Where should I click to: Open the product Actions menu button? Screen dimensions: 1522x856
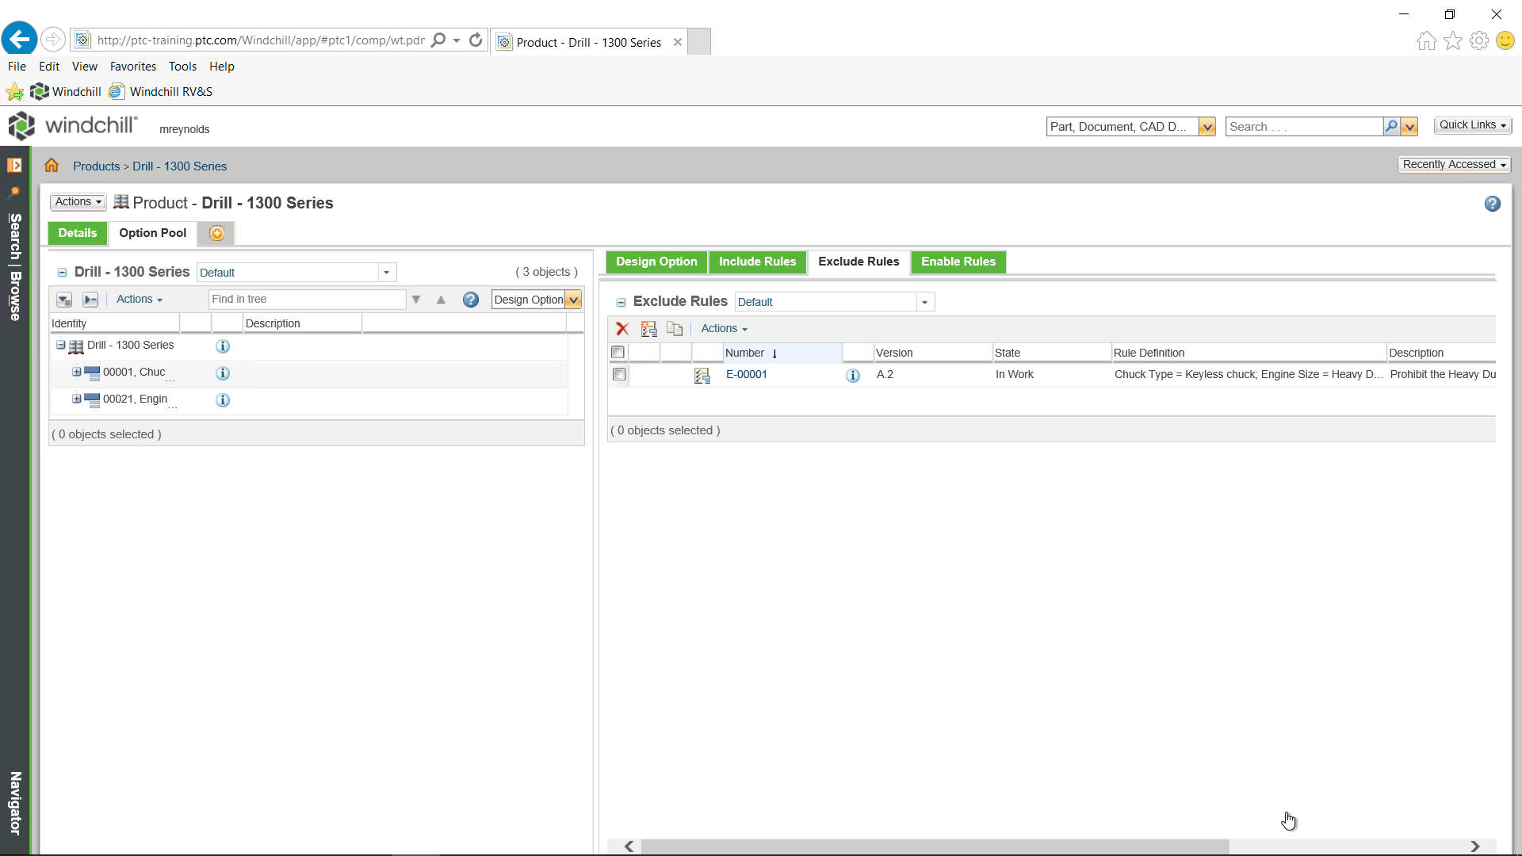tap(78, 202)
